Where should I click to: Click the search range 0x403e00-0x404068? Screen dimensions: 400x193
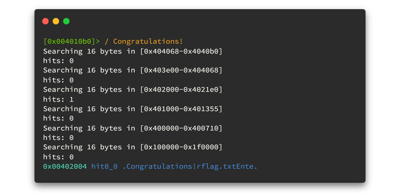pyautogui.click(x=181, y=70)
